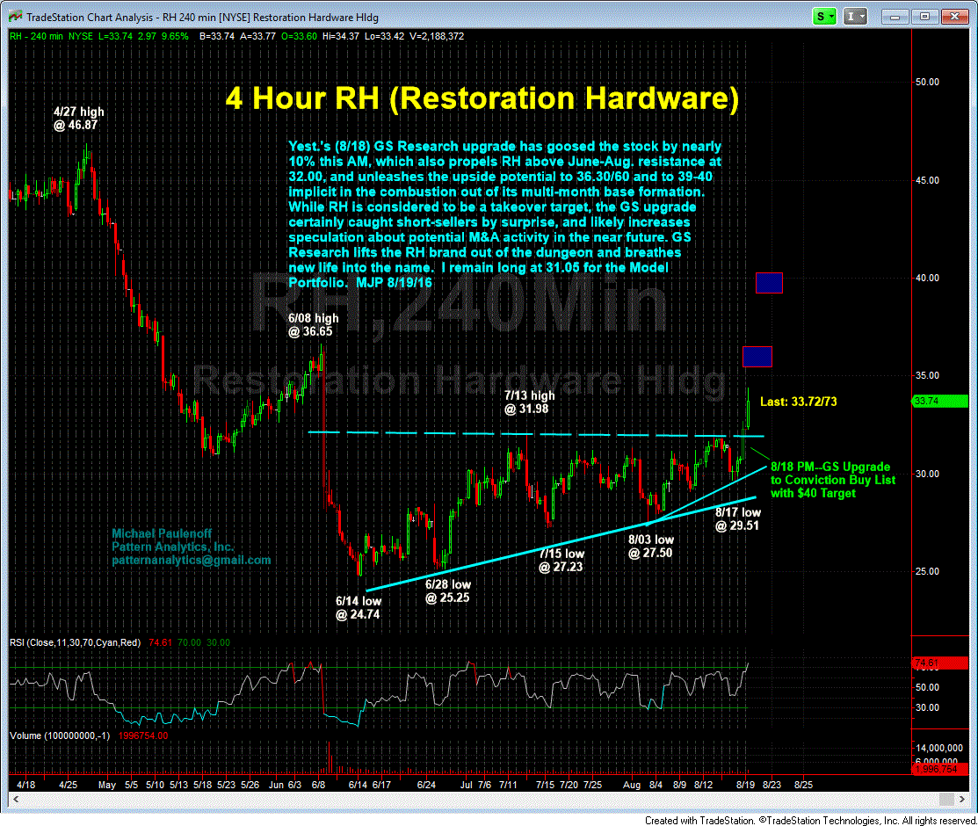Click the '7/13 high @ 31.98' annotation
Screen dimensions: 978x826
(x=529, y=402)
